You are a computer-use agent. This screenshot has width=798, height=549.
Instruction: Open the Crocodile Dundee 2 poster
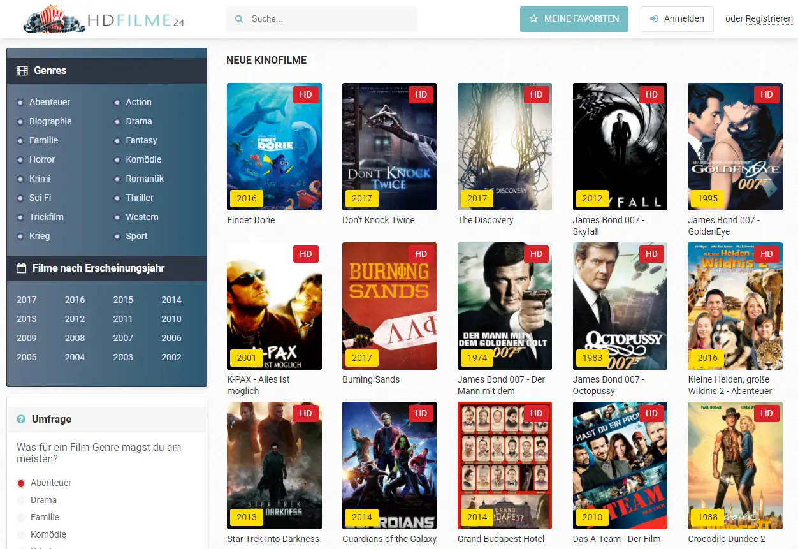pyautogui.click(x=736, y=465)
